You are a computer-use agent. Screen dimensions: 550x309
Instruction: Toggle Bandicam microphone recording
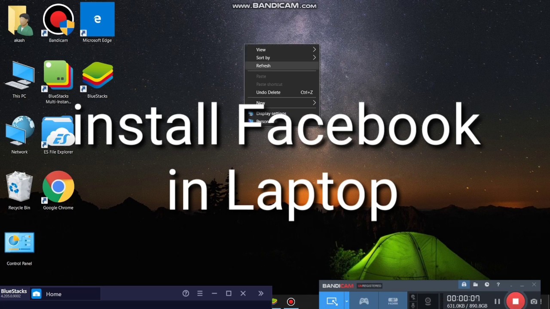(x=413, y=305)
